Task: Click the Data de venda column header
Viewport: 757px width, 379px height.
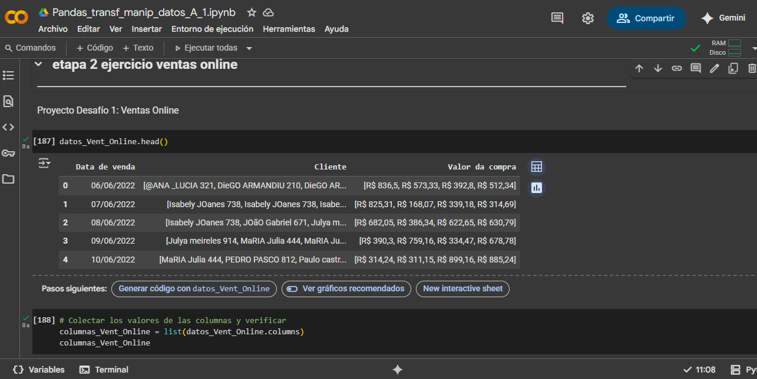Action: [x=105, y=167]
